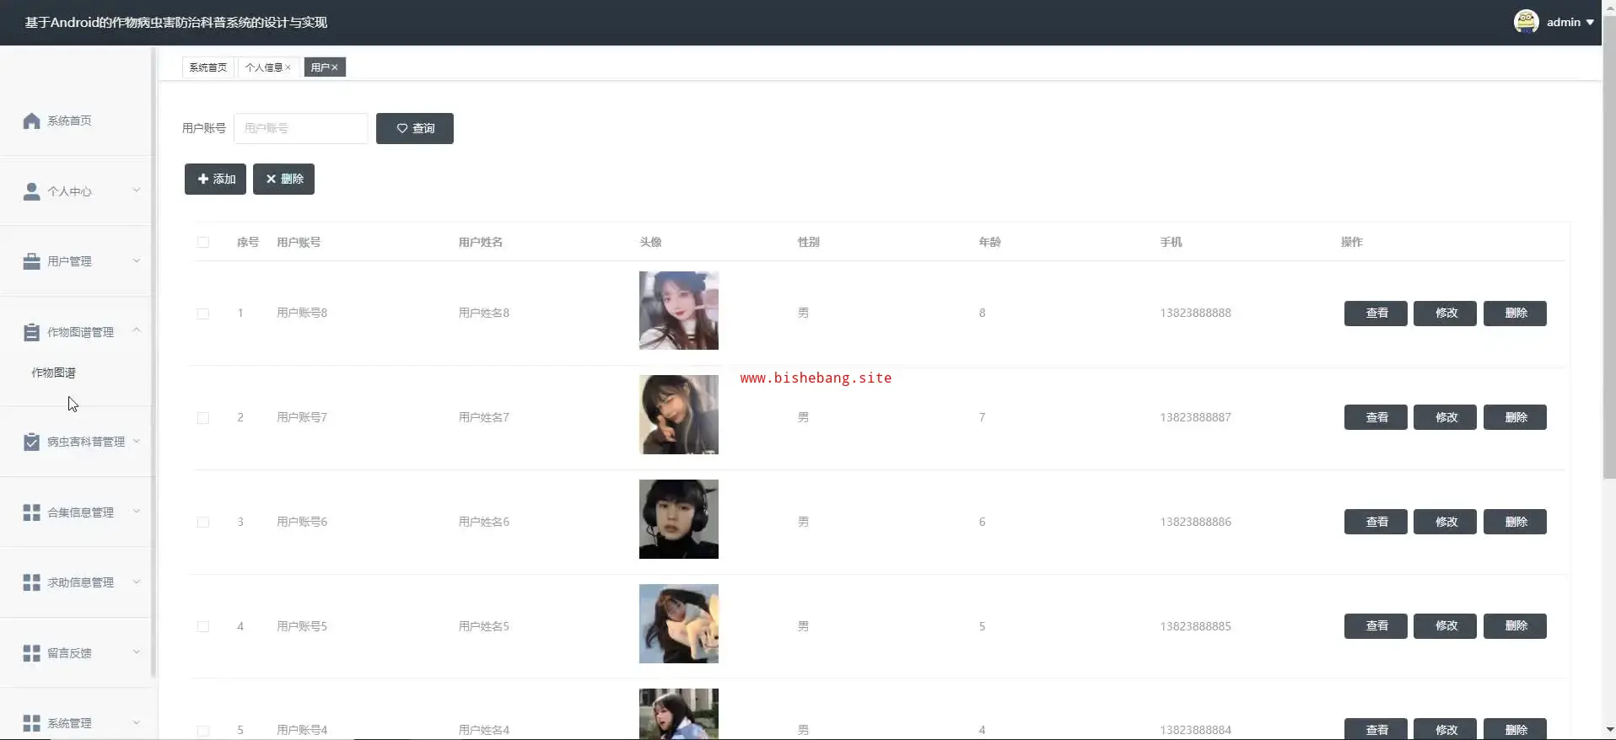
Task: Close the 用户 tab with its x
Action: [x=335, y=67]
